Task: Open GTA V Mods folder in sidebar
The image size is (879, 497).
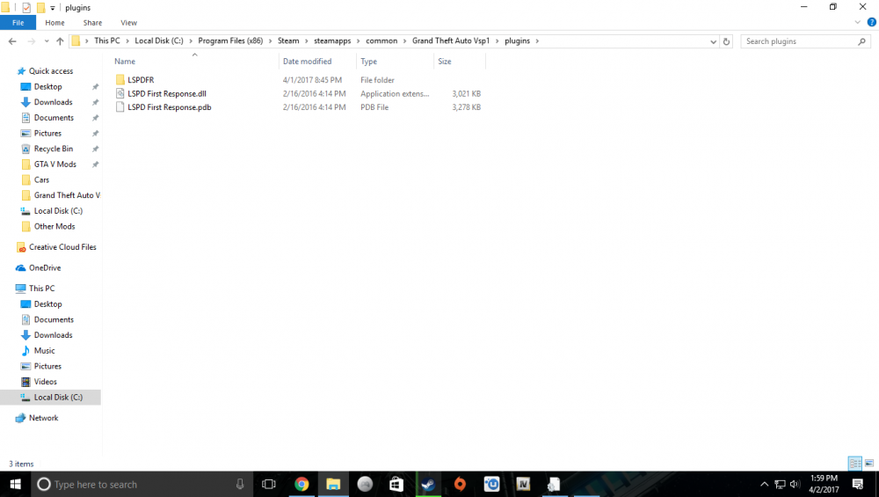Action: coord(54,164)
